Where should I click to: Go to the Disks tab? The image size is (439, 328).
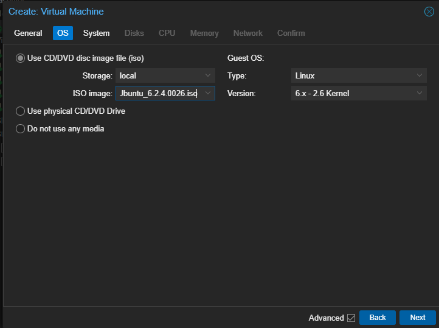(134, 33)
